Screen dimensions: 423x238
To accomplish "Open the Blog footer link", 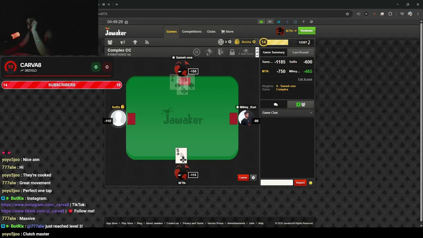I will [139, 223].
